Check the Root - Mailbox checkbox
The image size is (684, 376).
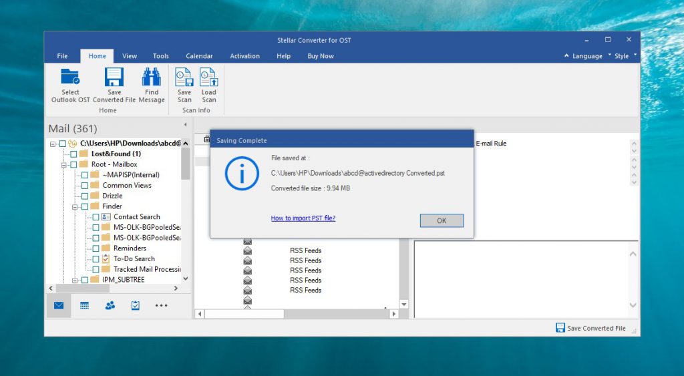73,164
